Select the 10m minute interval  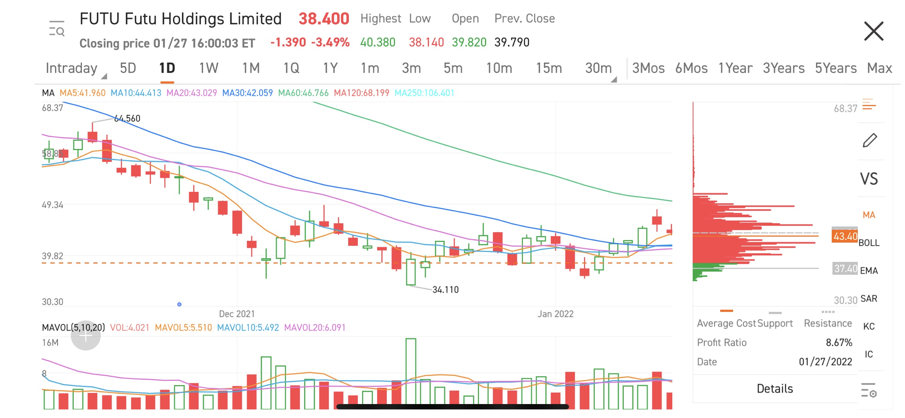pyautogui.click(x=499, y=68)
